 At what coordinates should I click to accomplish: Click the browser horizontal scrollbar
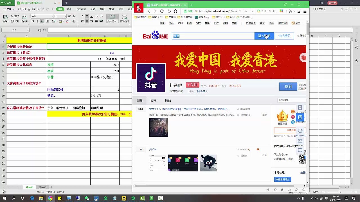(215, 186)
